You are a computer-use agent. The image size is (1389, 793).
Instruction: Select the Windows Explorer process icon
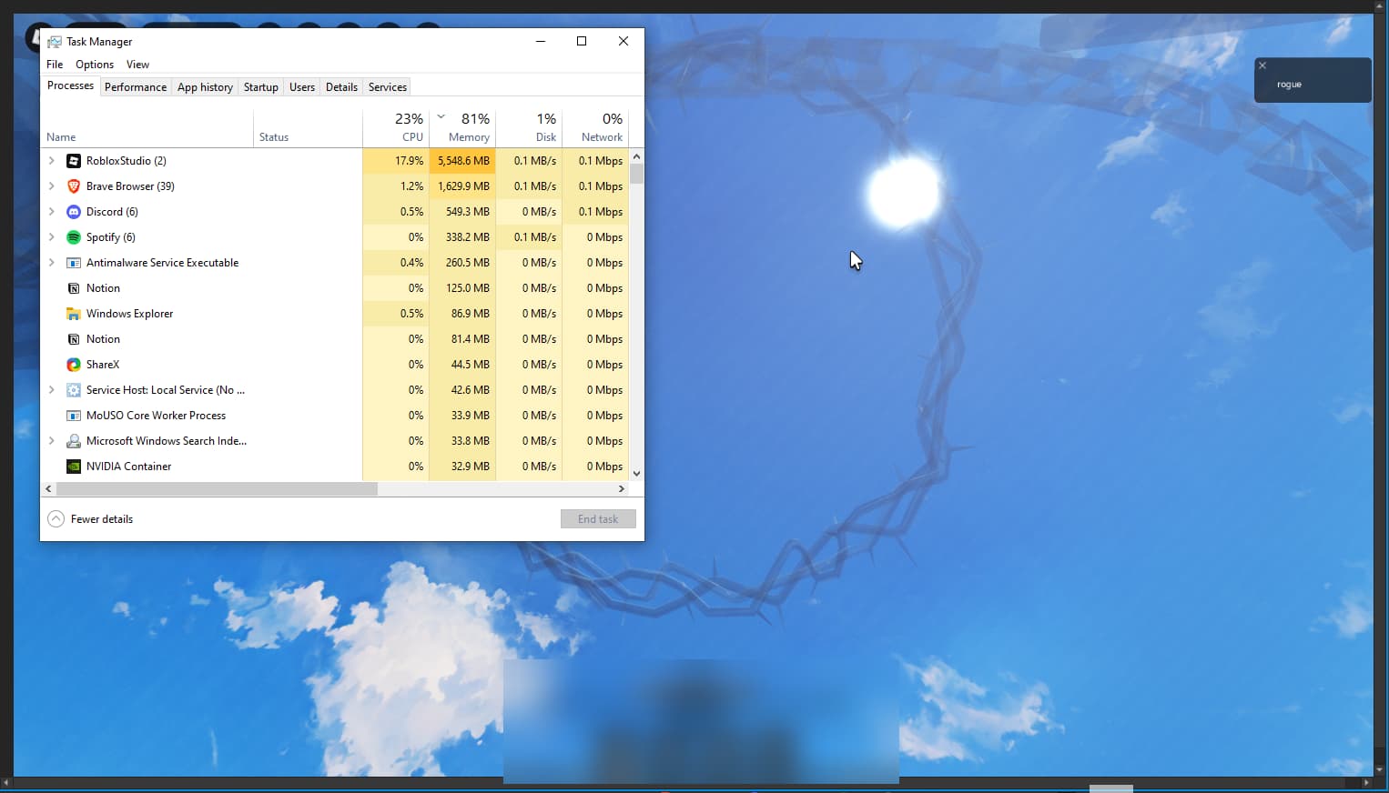(x=73, y=313)
